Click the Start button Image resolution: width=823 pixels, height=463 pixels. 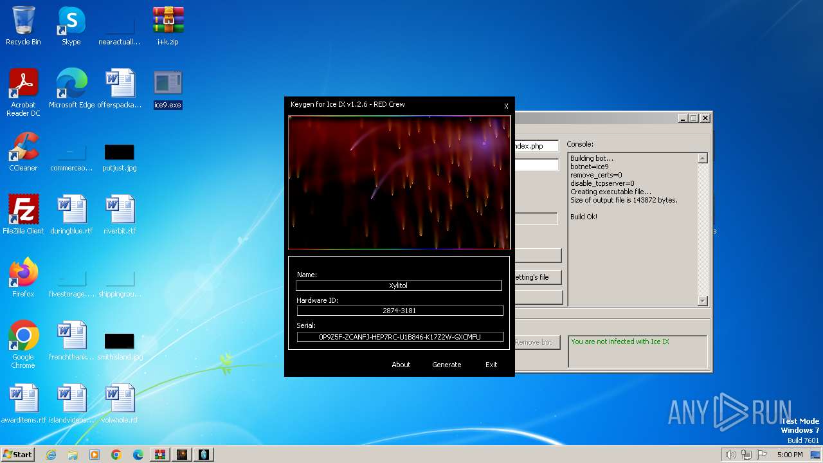coord(17,455)
